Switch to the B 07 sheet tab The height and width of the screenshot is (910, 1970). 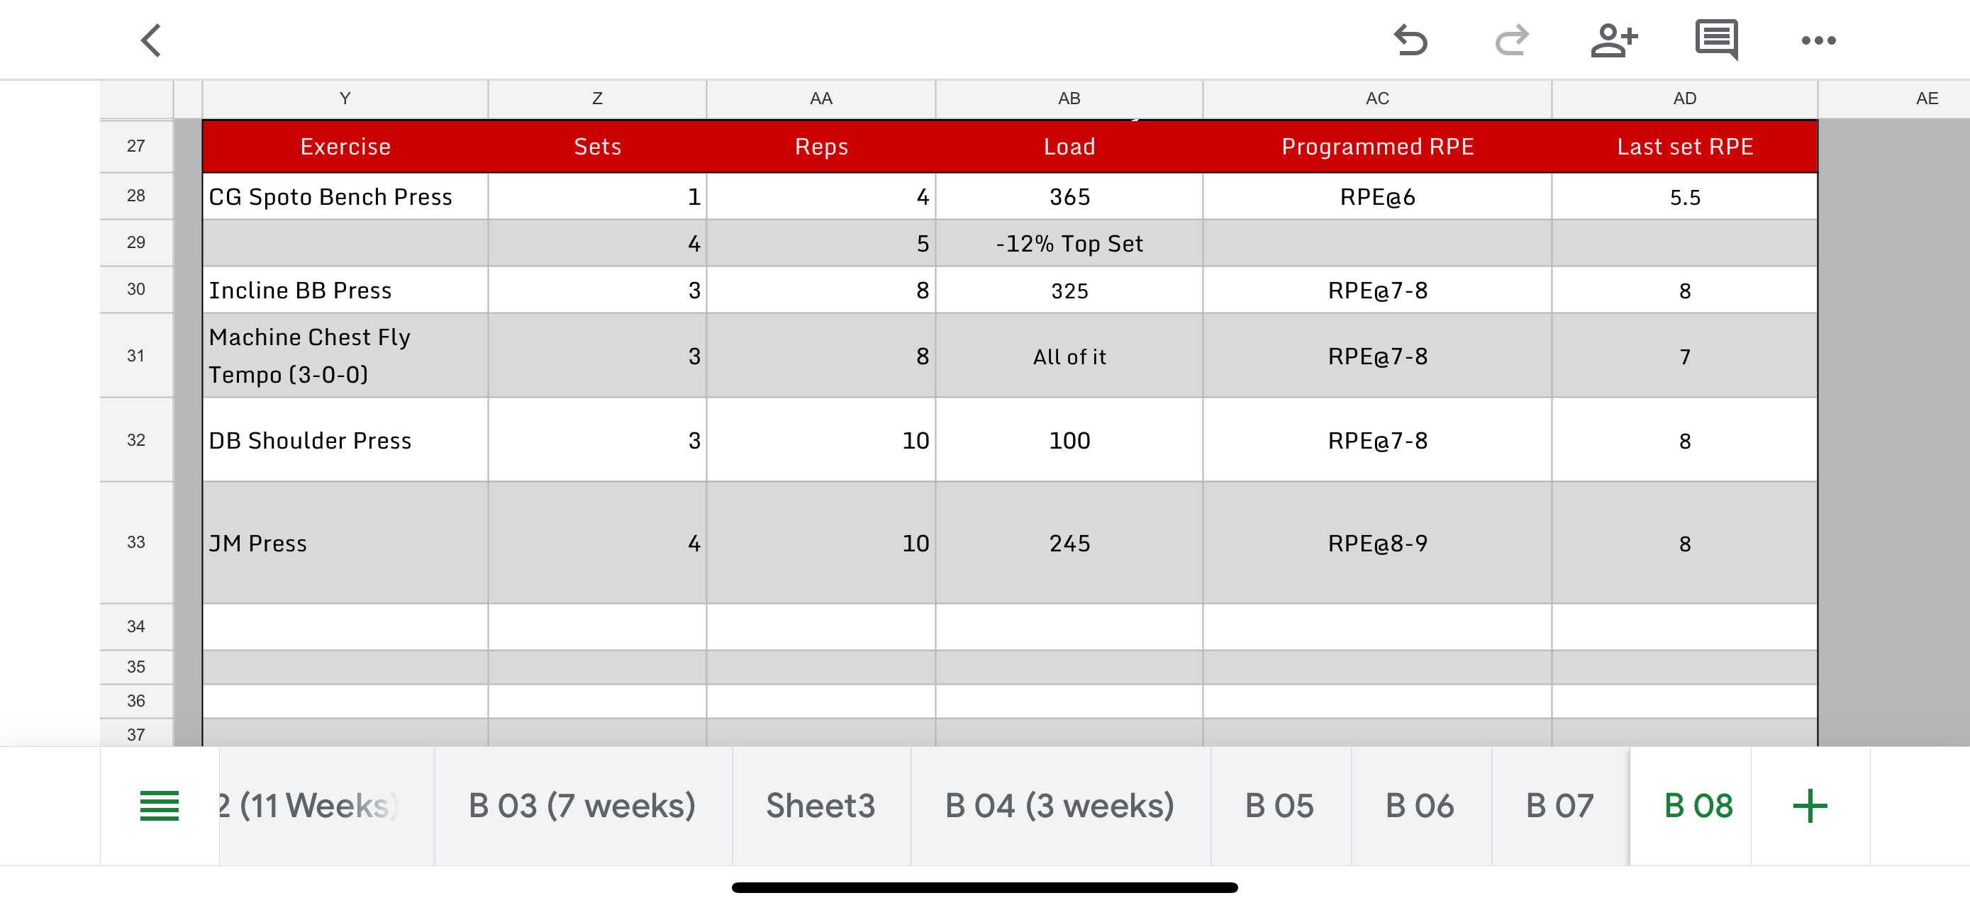click(x=1559, y=805)
